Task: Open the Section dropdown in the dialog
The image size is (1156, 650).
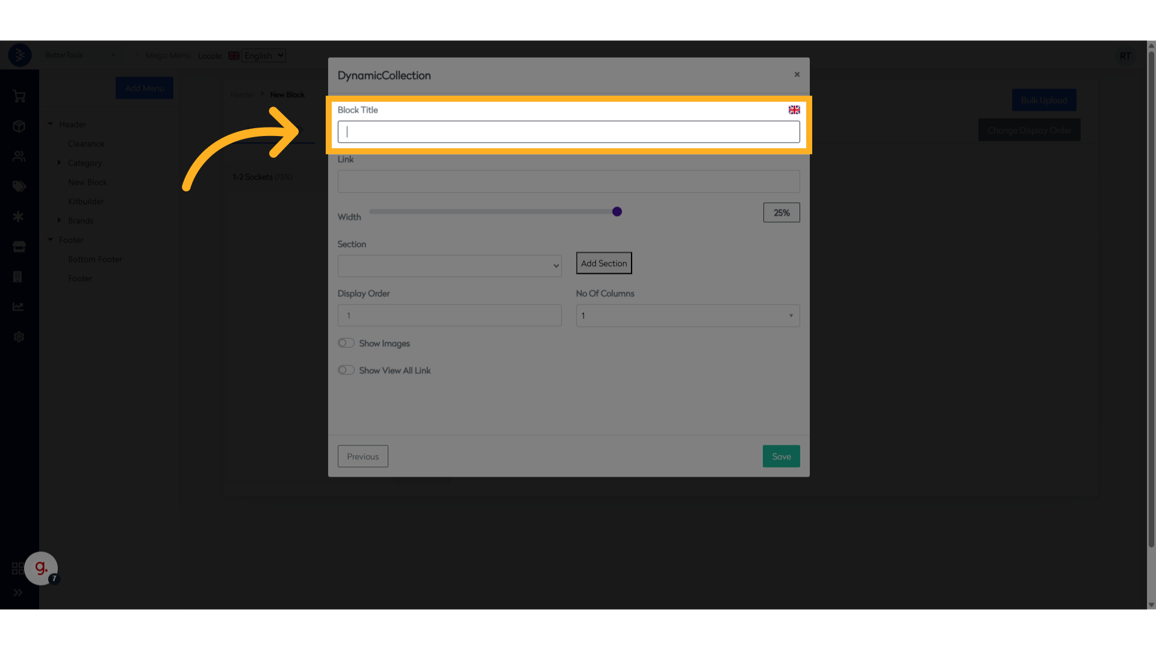Action: click(449, 265)
